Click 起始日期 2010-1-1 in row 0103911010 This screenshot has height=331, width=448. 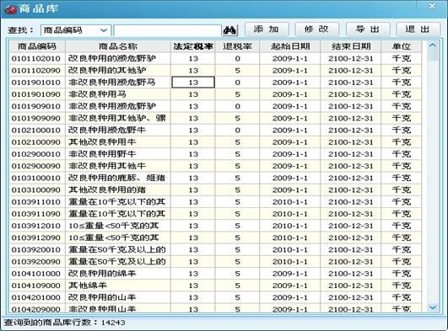click(x=290, y=202)
